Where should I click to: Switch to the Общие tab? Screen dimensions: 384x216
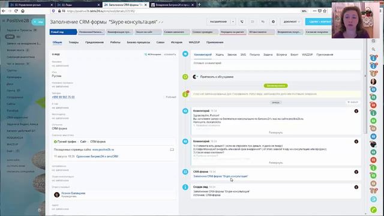pos(57,43)
